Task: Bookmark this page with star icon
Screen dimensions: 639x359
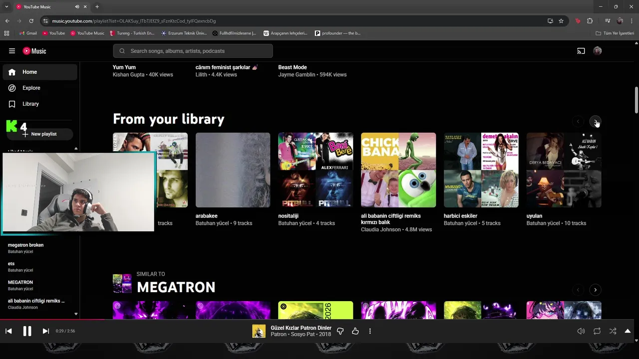Action: pos(561,21)
